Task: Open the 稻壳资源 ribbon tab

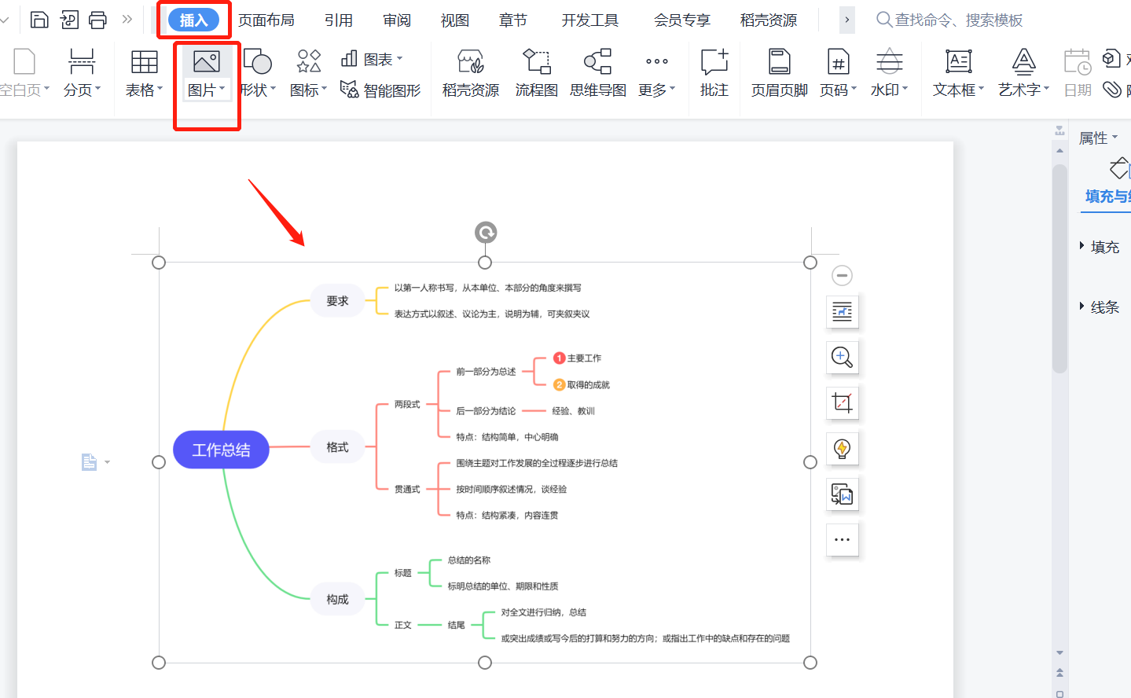Action: click(x=769, y=20)
